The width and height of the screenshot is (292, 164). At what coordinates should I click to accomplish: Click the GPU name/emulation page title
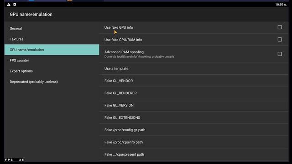click(31, 14)
